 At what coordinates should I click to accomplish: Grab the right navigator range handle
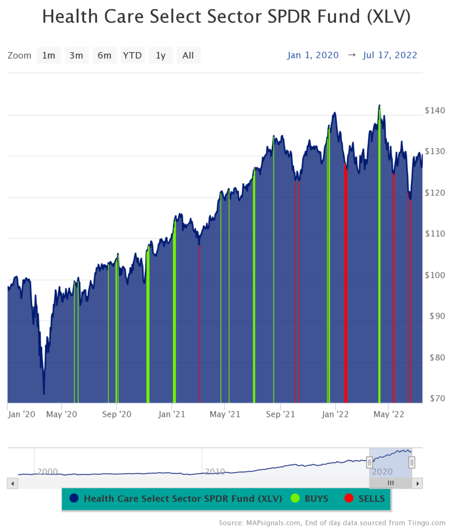[412, 462]
